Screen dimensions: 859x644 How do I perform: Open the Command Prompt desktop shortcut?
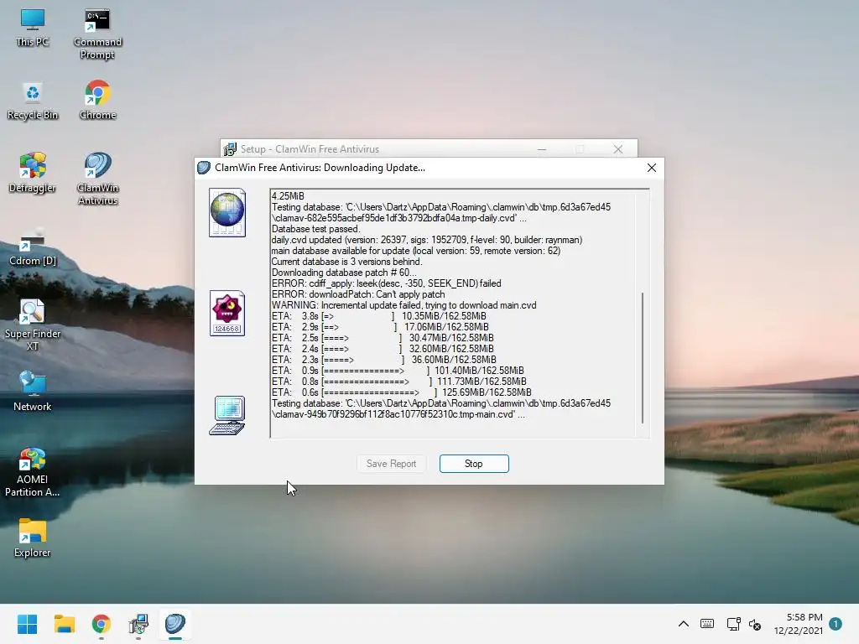tap(97, 34)
